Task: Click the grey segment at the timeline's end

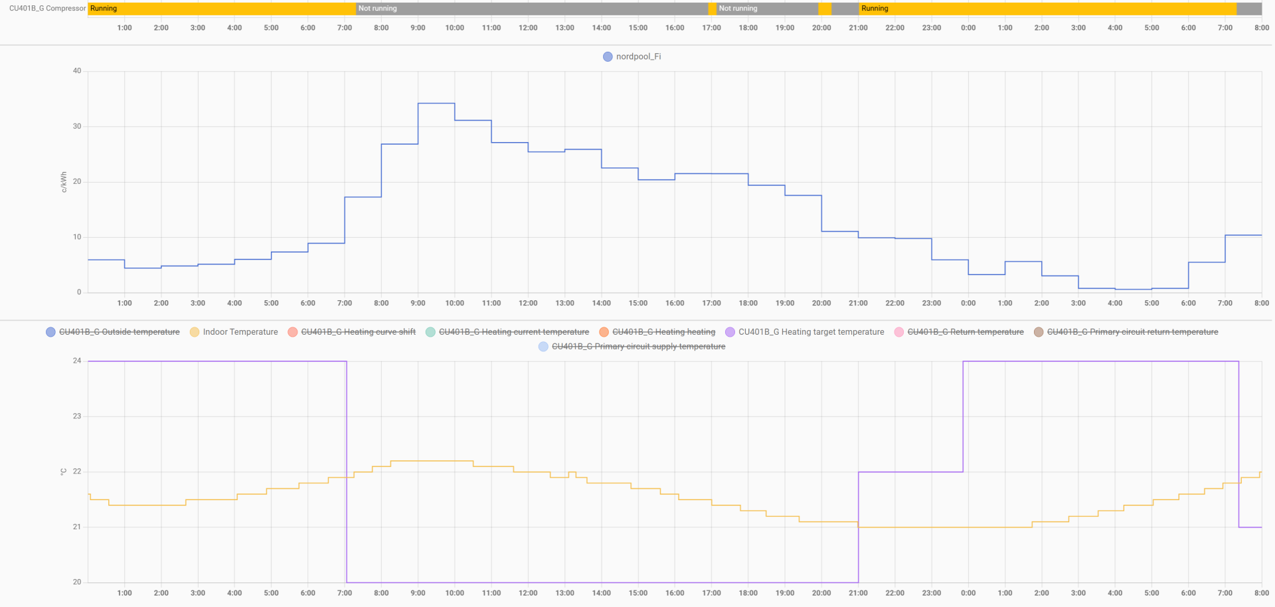Action: 1249,9
